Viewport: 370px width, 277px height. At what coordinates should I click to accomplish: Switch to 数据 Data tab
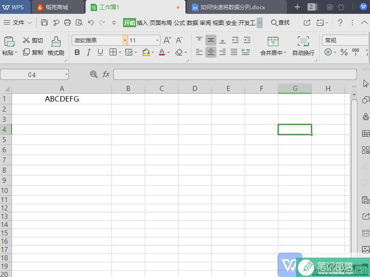click(192, 23)
